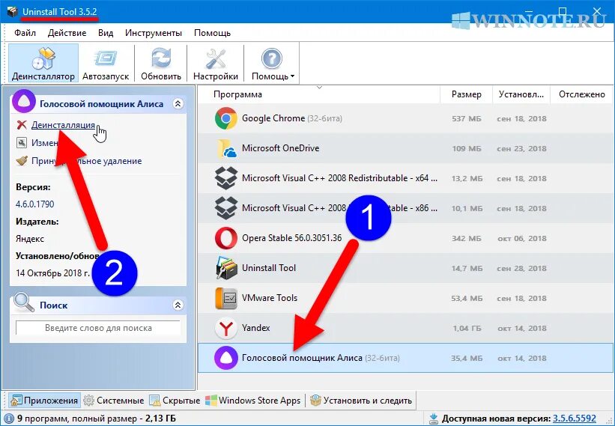Select the Uninstall Tool program icon
Image resolution: width=615 pixels, height=426 pixels.
pos(226,268)
